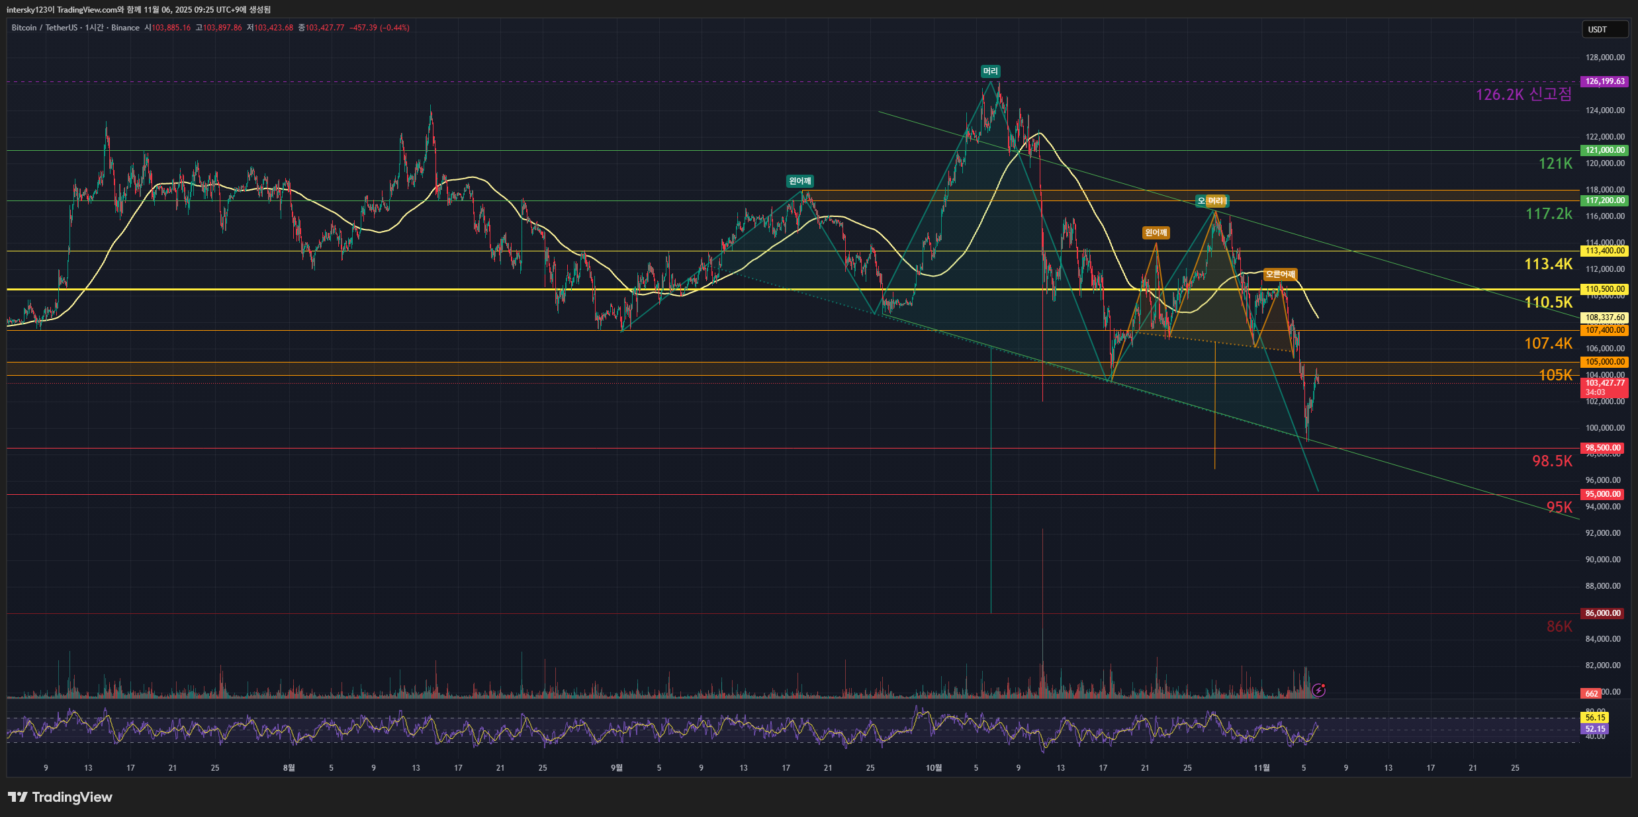The height and width of the screenshot is (817, 1638).
Task: Click the Bitcoin / TetherUS symbol title
Action: pos(44,28)
